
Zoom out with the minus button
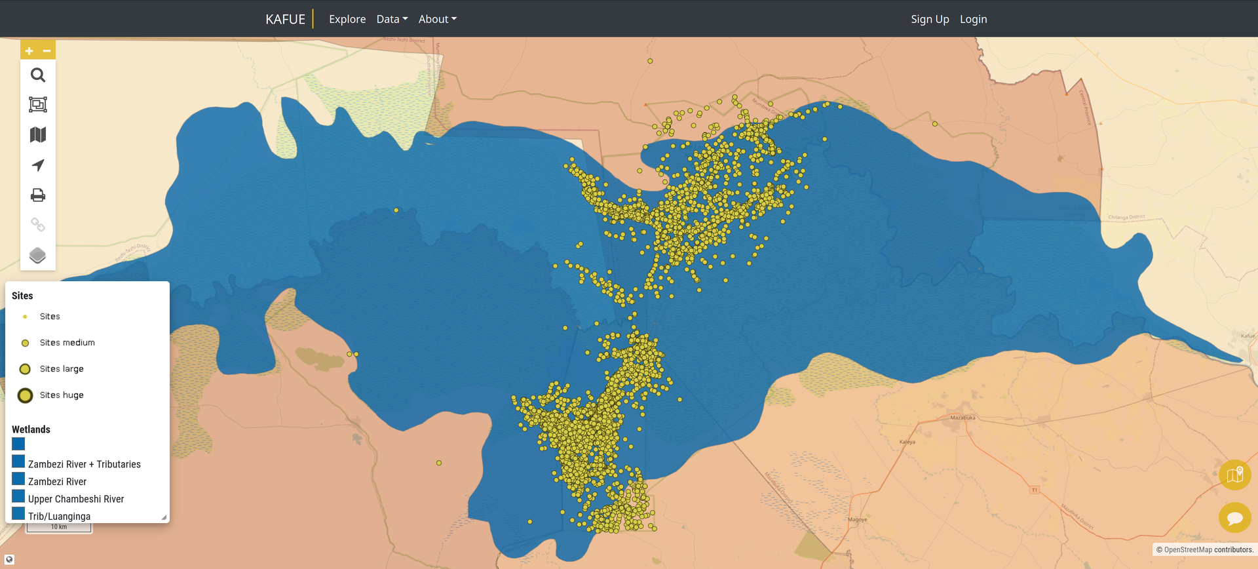[x=47, y=50]
